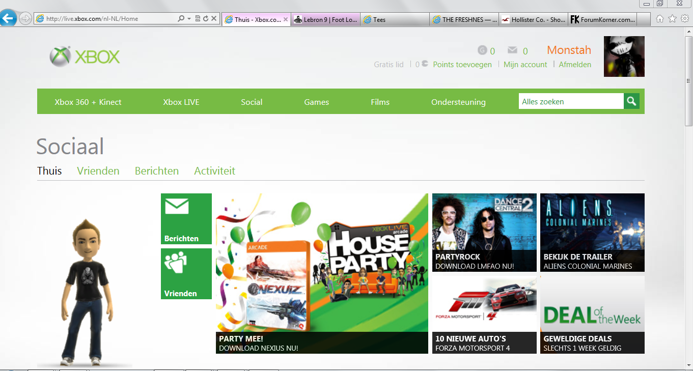Viewport: 693px width, 371px height.
Task: Click the page scrollbar up arrow
Action: 688,31
